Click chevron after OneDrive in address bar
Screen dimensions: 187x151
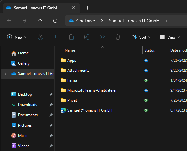tap(102, 21)
